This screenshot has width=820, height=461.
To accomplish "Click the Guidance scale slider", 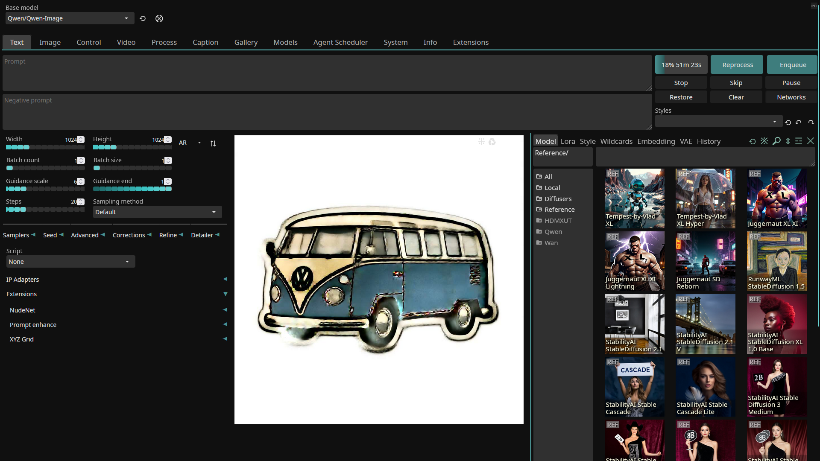I will pos(45,189).
